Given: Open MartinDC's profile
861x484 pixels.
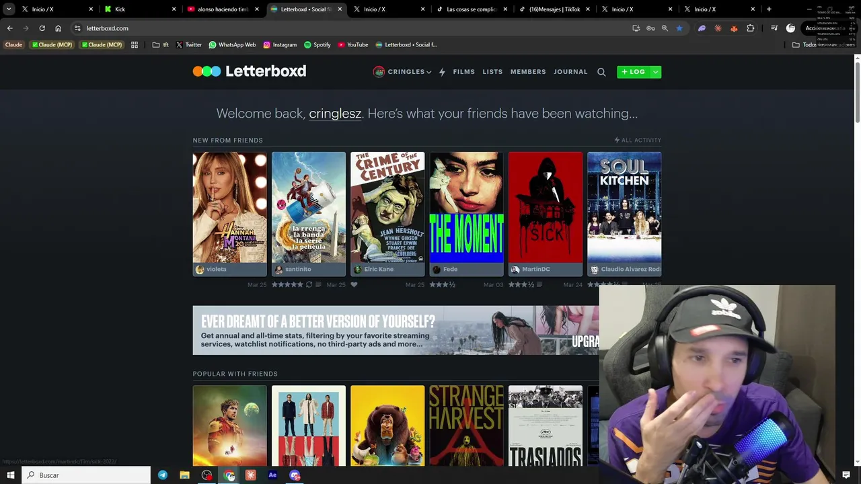Looking at the screenshot, I should pyautogui.click(x=530, y=270).
